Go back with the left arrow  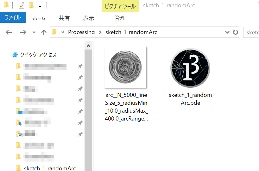tap(9, 32)
